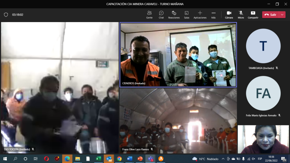Unmute the Micro
The height and width of the screenshot is (163, 290).
[x=241, y=14]
